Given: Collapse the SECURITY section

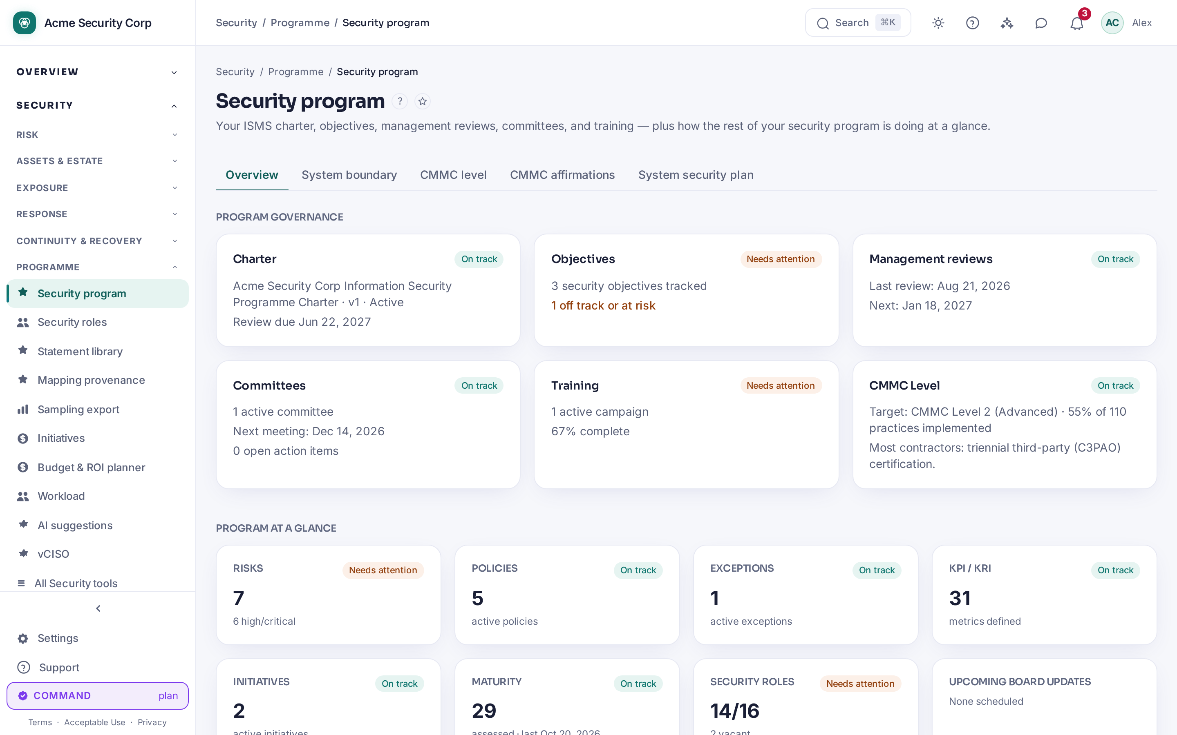Looking at the screenshot, I should coord(98,105).
